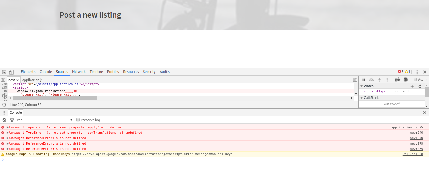Click the source editor horizontal scrollbar thumb
This screenshot has width=429, height=177.
click(x=54, y=98)
